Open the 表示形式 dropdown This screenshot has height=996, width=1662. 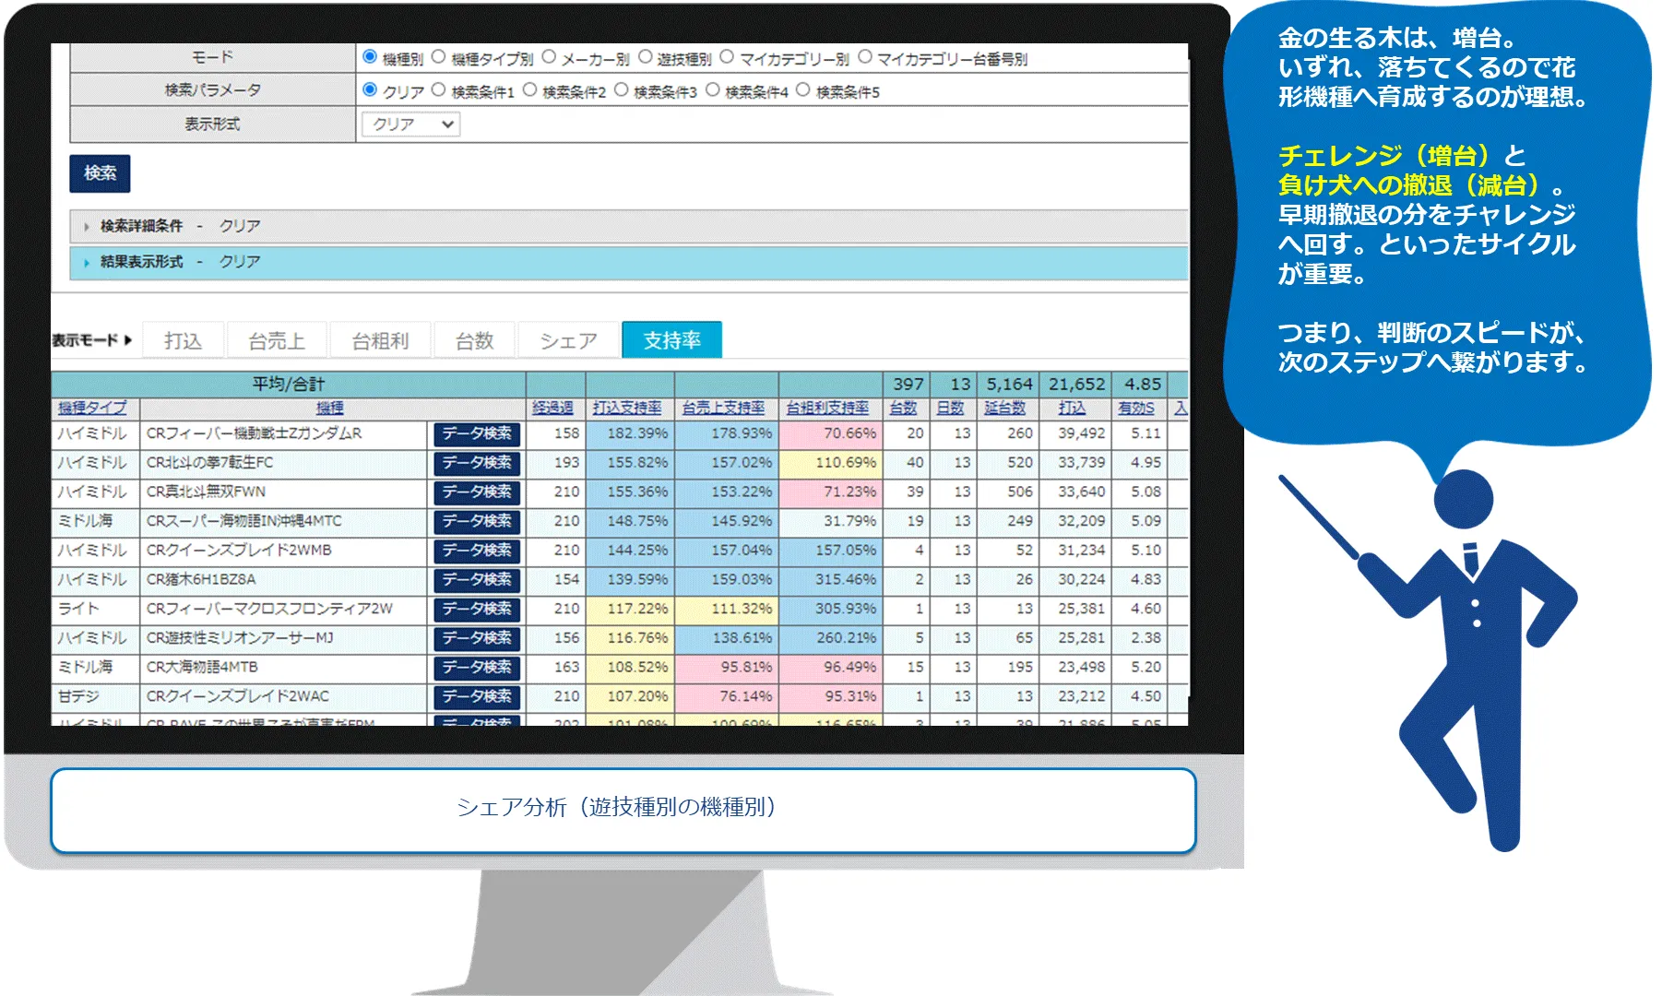pos(411,125)
